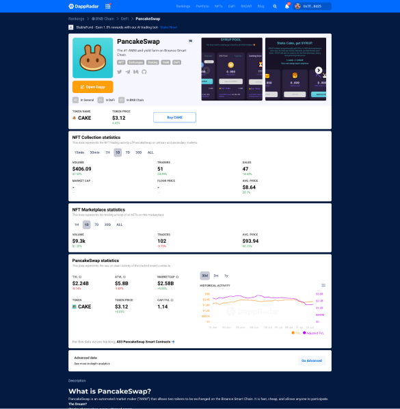Select 30min in NFT Collection statistics
Screen dimensions: 400x409
[95, 153]
